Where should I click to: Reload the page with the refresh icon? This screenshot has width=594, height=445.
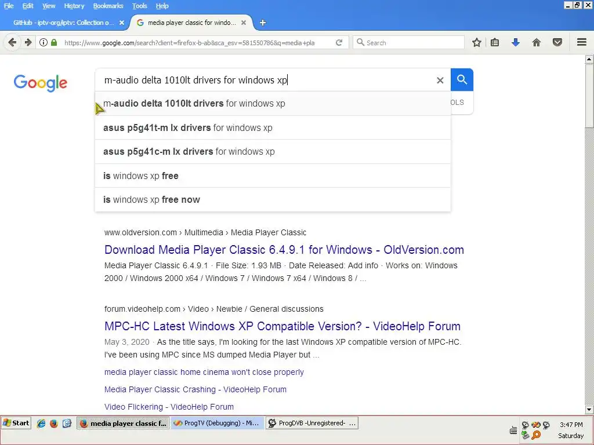pyautogui.click(x=339, y=42)
